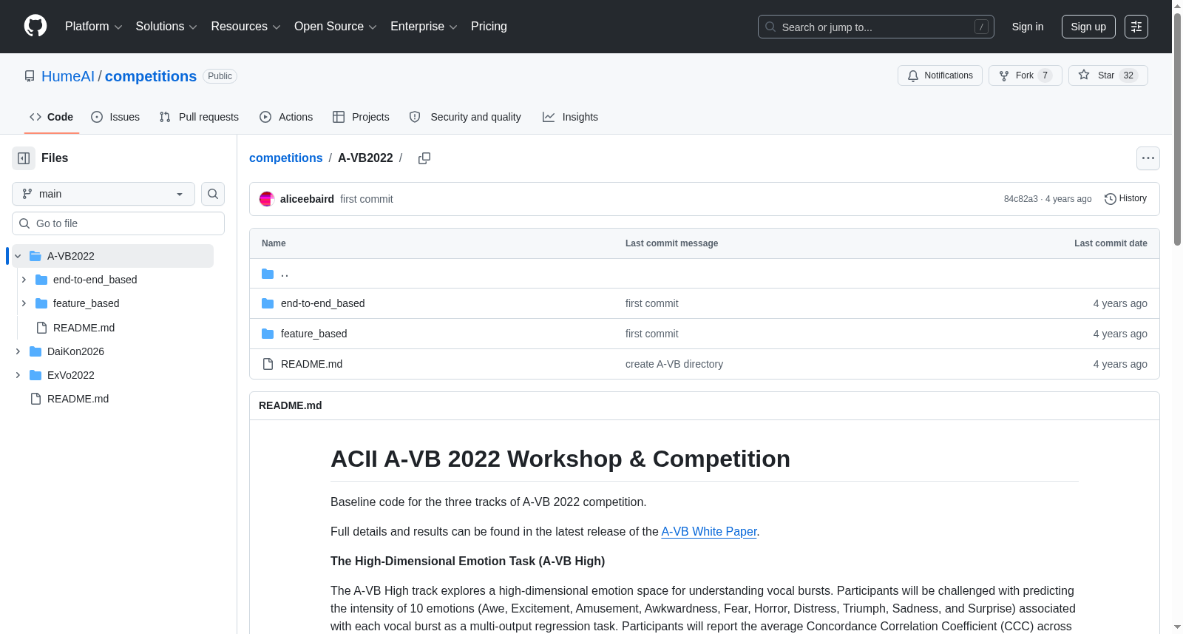Switch to the Code tab

52,117
